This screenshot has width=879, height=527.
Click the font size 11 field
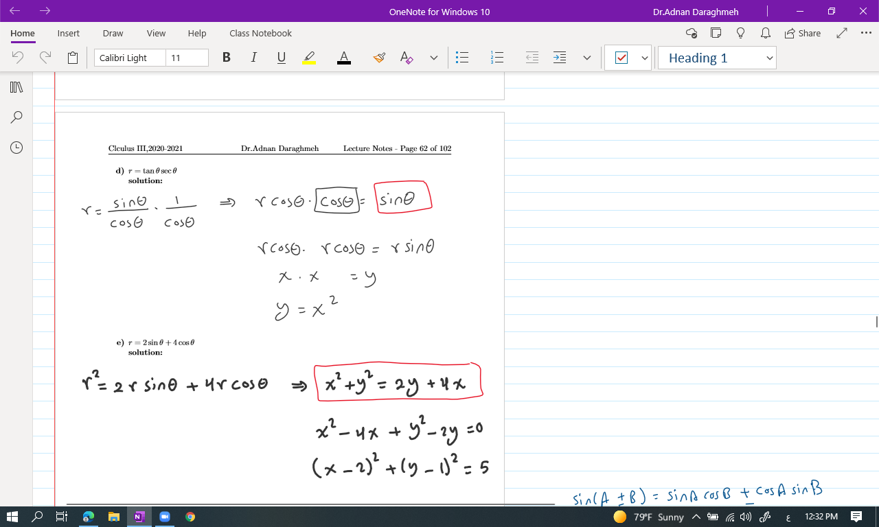point(187,58)
